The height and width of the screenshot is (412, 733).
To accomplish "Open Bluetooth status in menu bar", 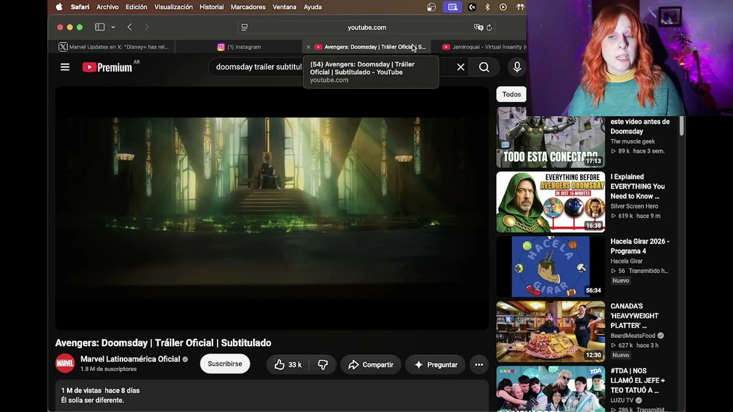I will coord(487,7).
